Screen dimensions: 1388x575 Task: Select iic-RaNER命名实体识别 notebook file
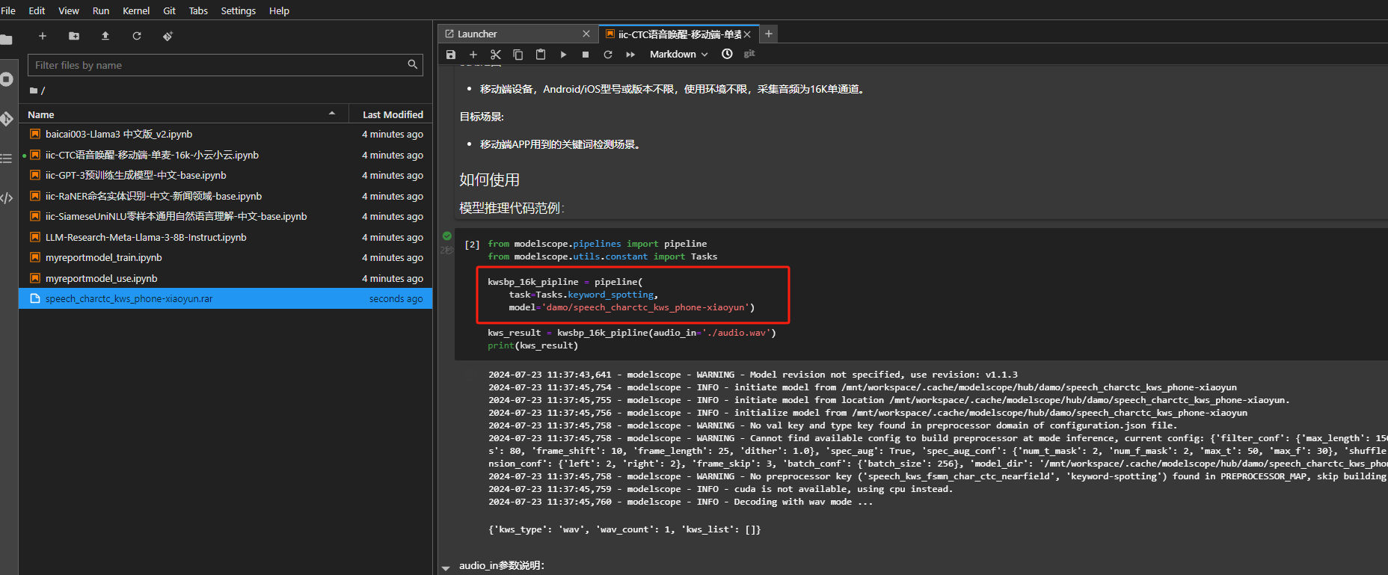(x=225, y=196)
